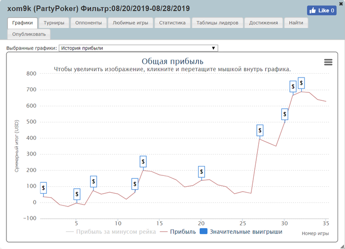This screenshot has height=249, width=345.
Task: Open the История прибыли graph dropdown
Action: (x=138, y=48)
